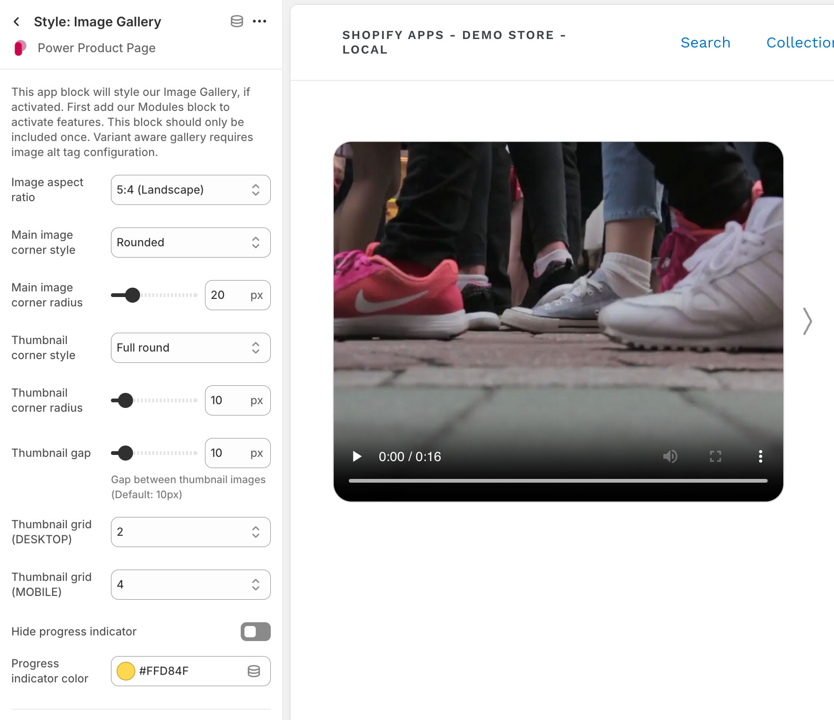Click the SHOPIFY APPS - DEMO STORE title
The image size is (834, 720).
pyautogui.click(x=454, y=42)
